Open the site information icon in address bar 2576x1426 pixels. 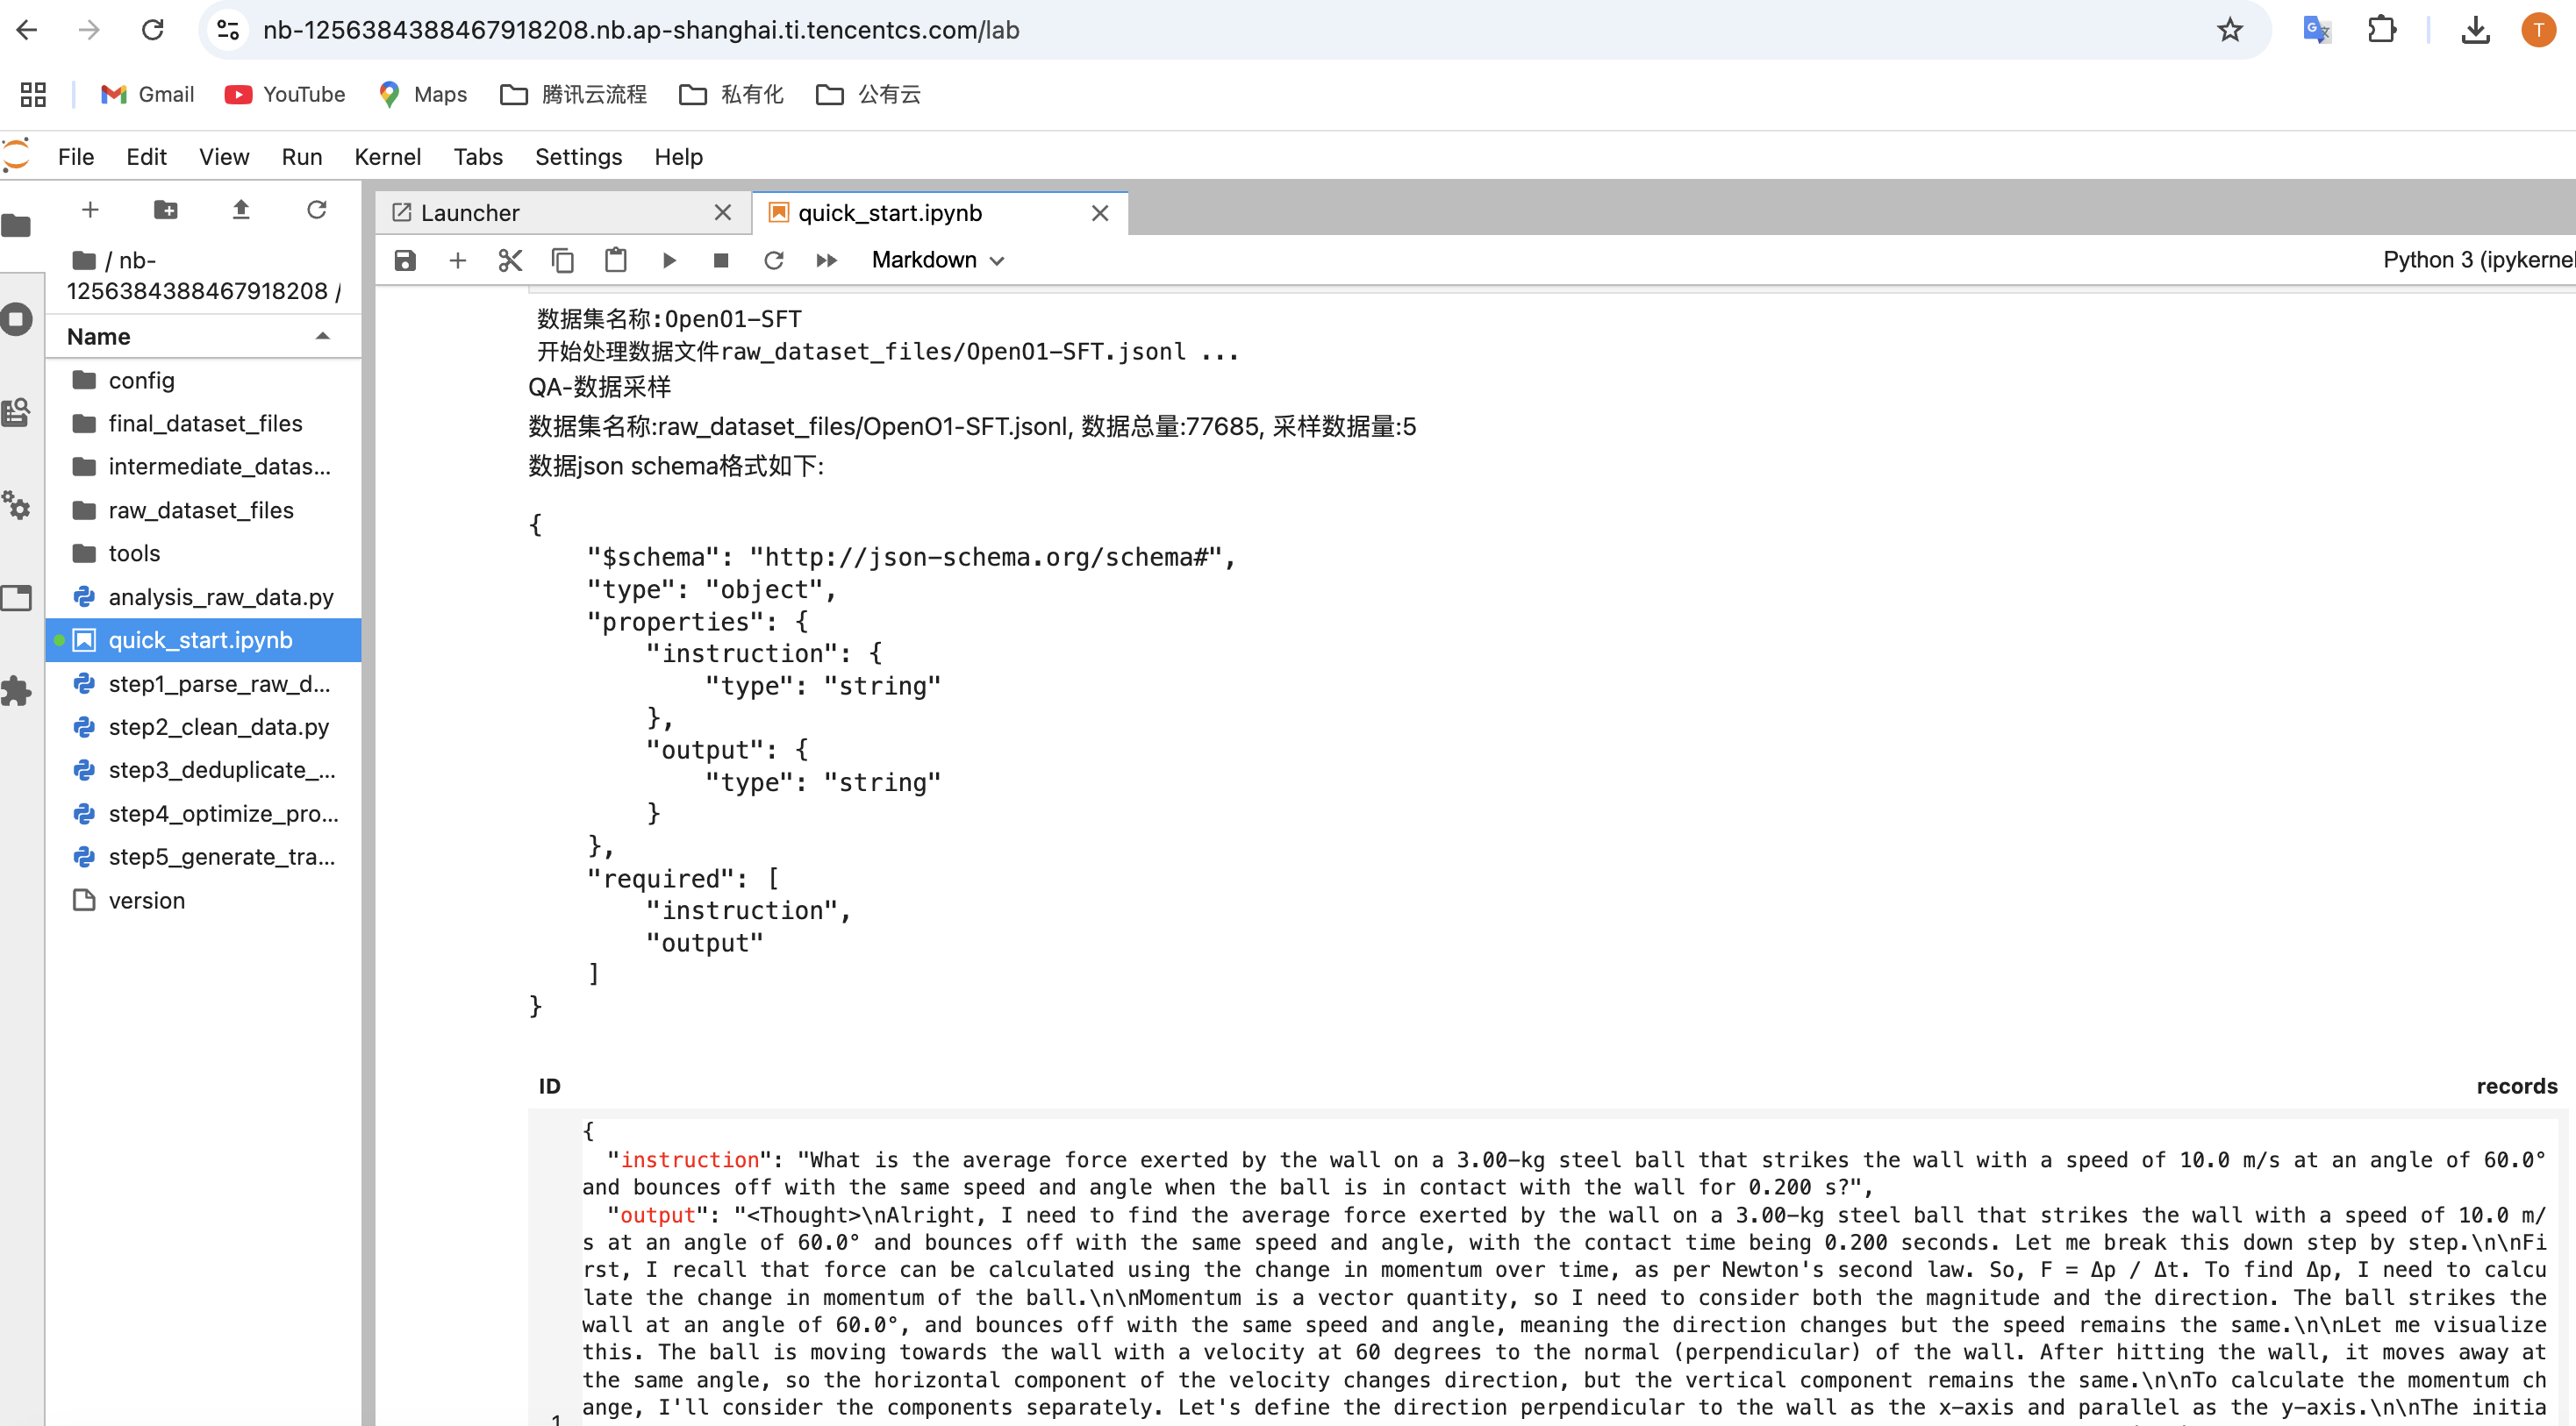[228, 30]
